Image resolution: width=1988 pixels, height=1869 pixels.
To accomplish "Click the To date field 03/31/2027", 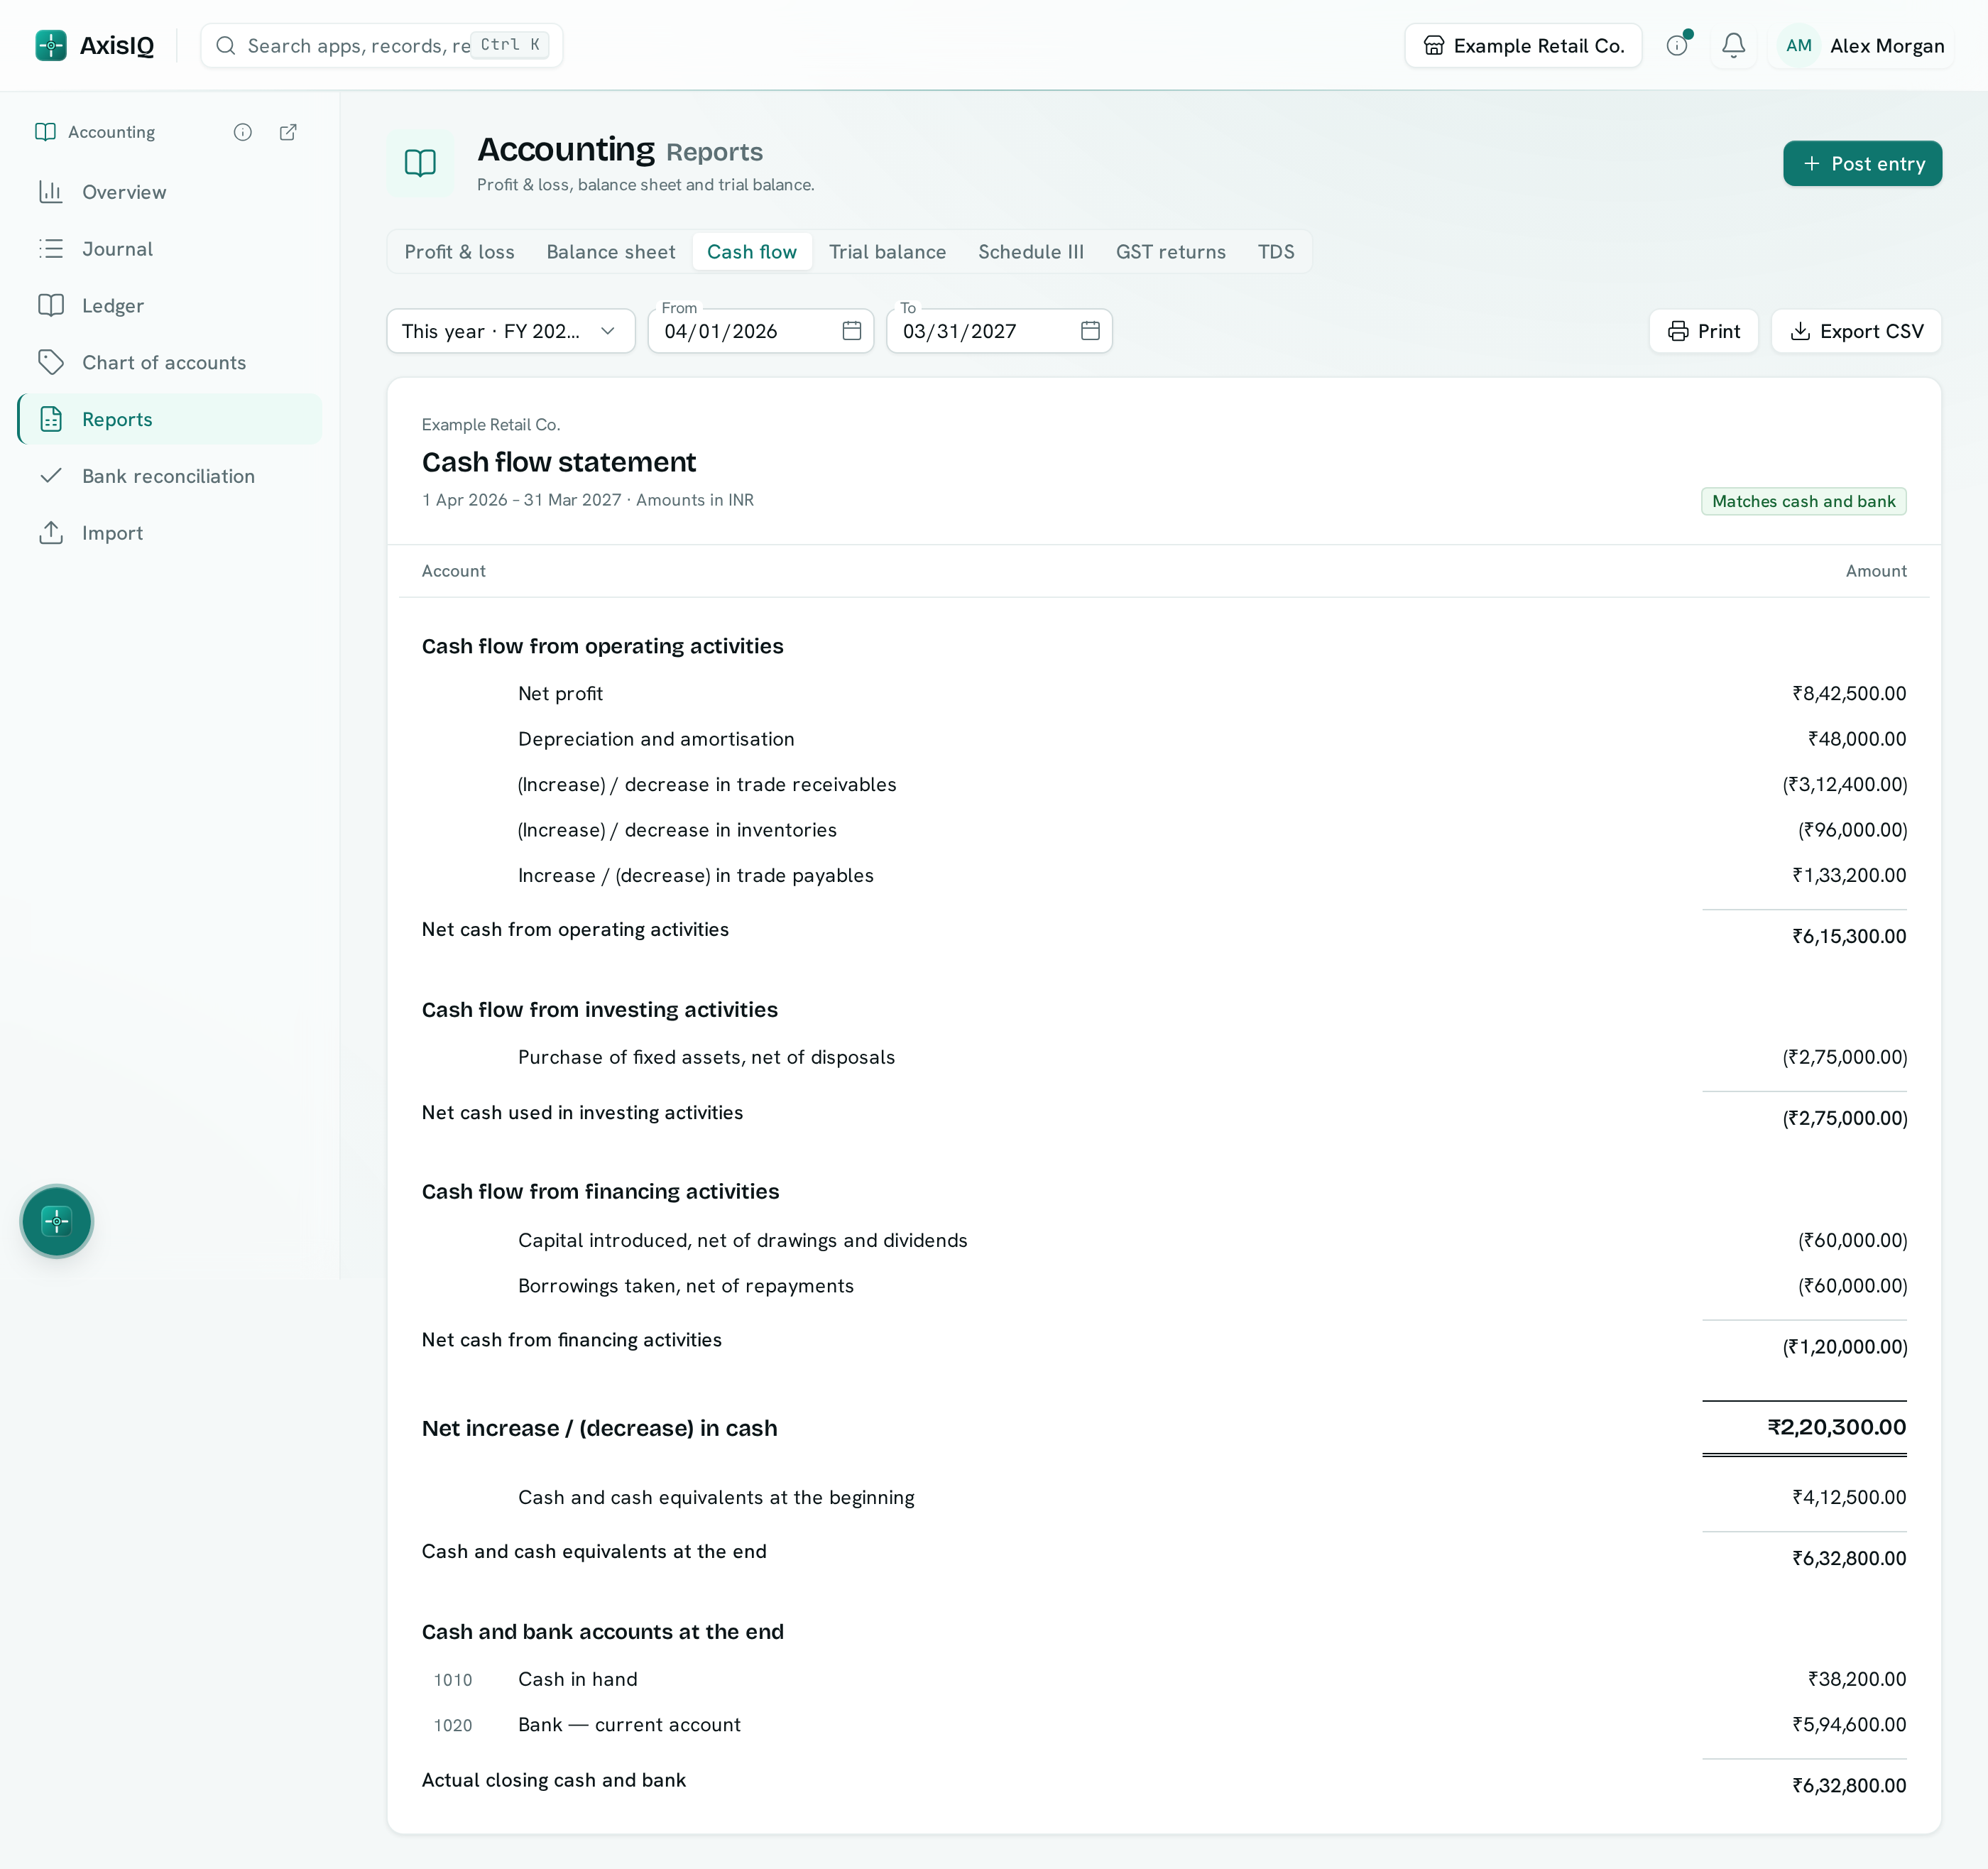I will [x=999, y=331].
